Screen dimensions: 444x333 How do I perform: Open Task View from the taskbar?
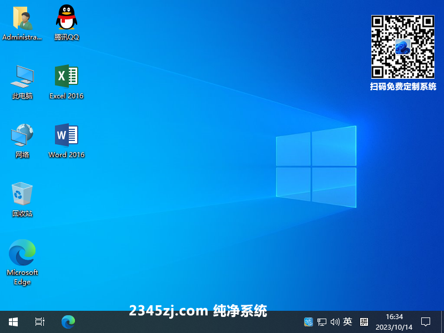(39, 321)
